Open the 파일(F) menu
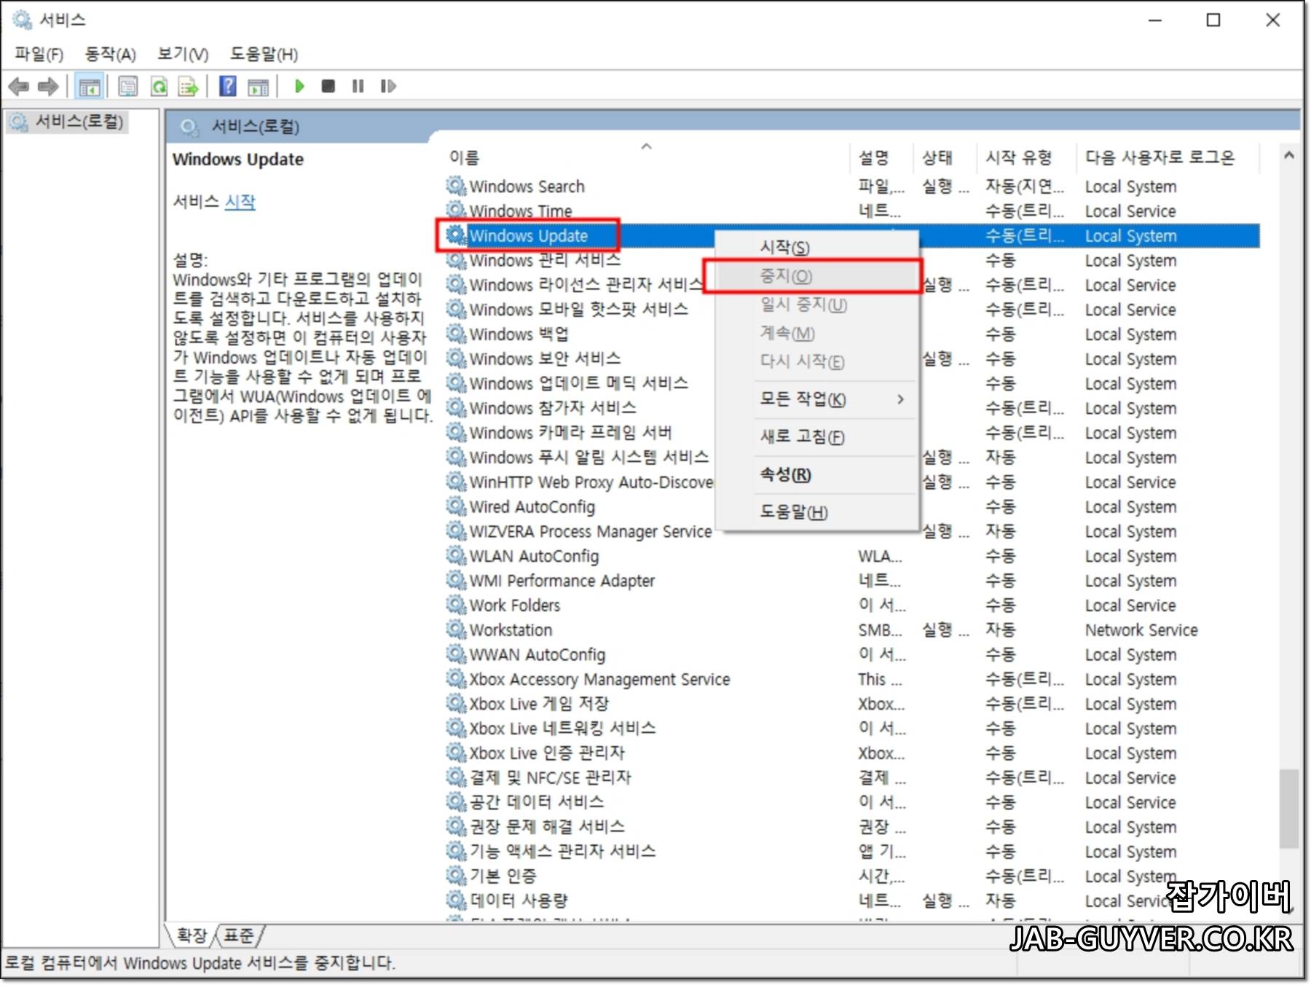Viewport: 1311px width, 985px height. (39, 54)
